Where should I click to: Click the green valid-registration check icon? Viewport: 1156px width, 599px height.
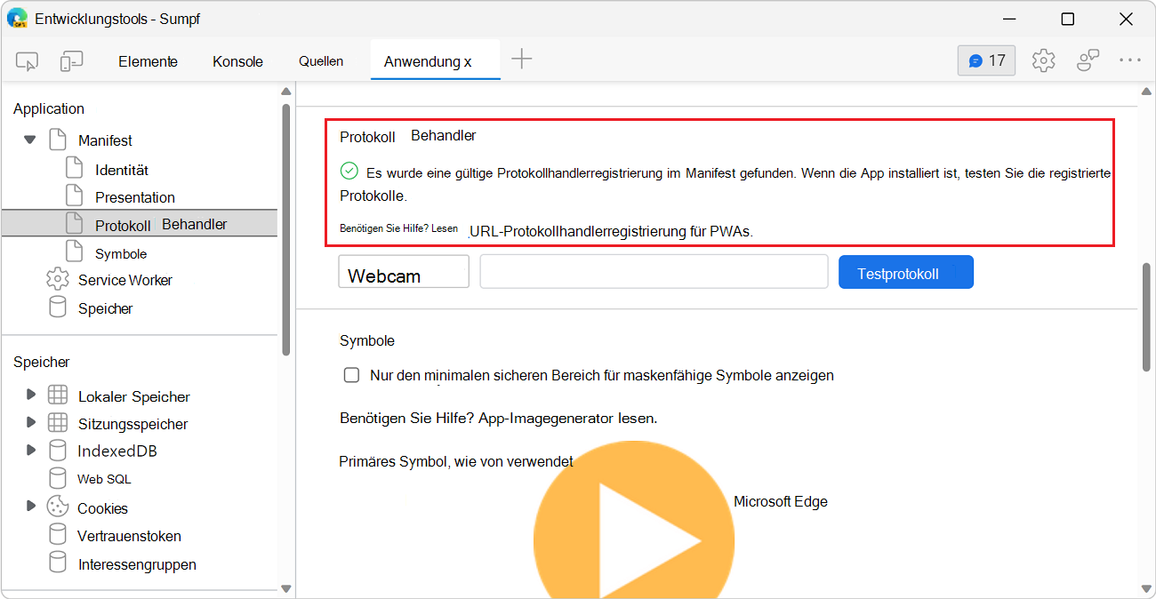[349, 171]
